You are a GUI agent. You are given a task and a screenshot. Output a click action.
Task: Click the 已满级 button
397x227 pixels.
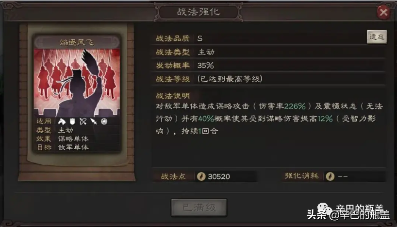point(199,208)
